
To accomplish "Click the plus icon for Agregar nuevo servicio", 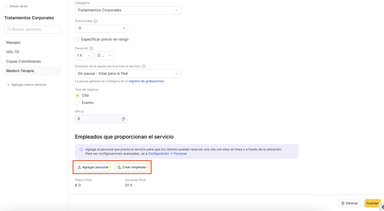I will point(8,85).
